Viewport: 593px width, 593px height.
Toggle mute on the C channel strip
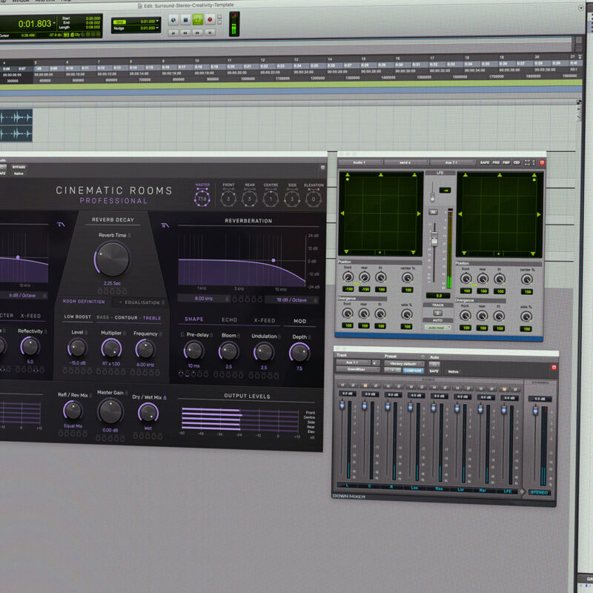coord(365,385)
